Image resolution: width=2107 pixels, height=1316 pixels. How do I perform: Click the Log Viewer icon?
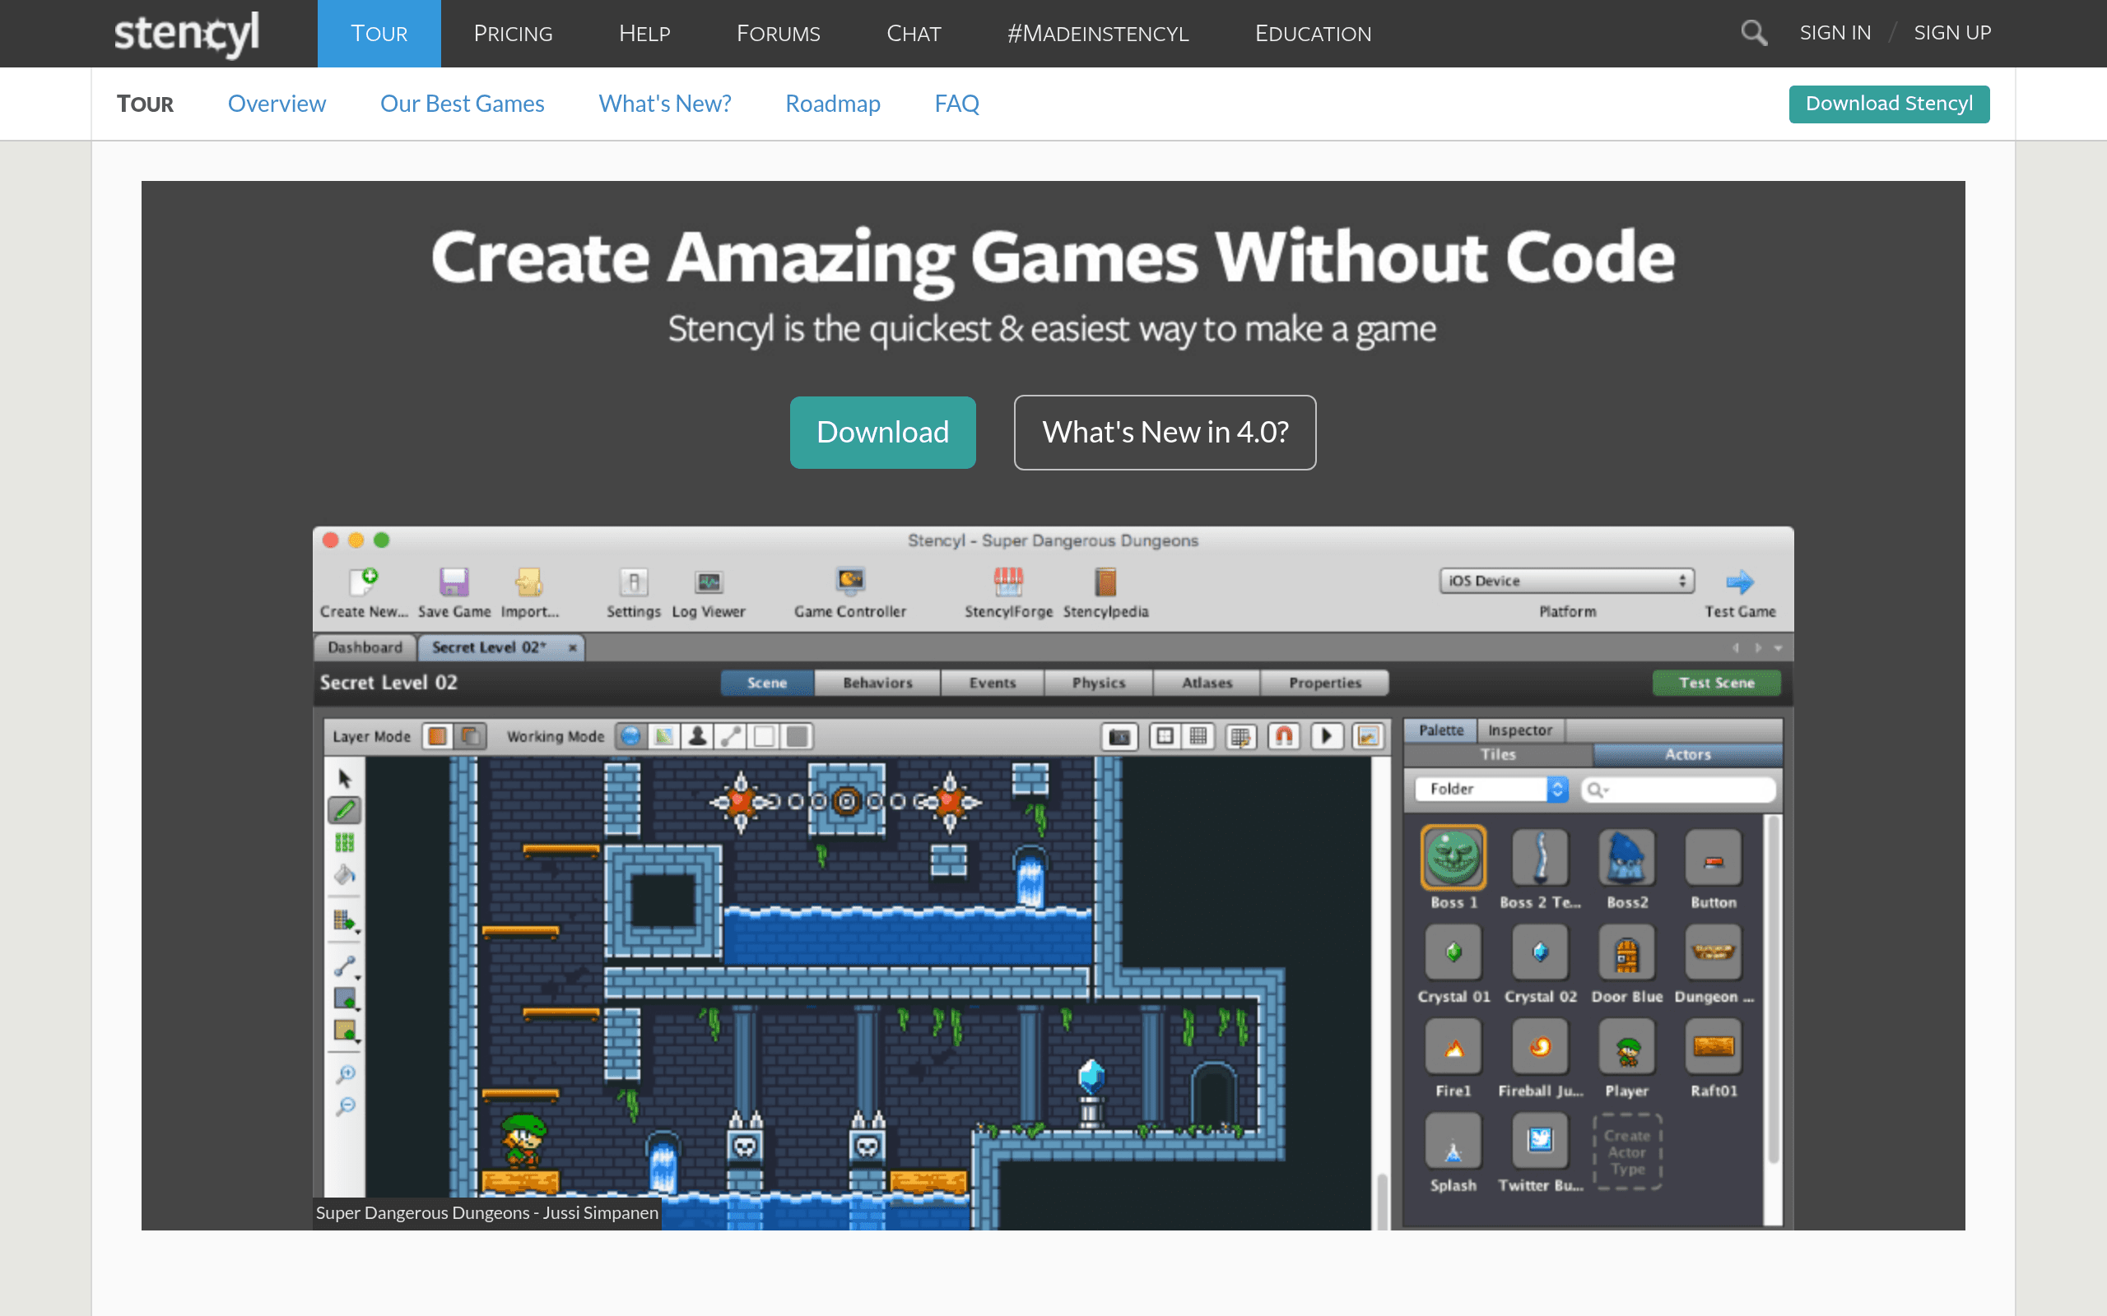tap(709, 582)
